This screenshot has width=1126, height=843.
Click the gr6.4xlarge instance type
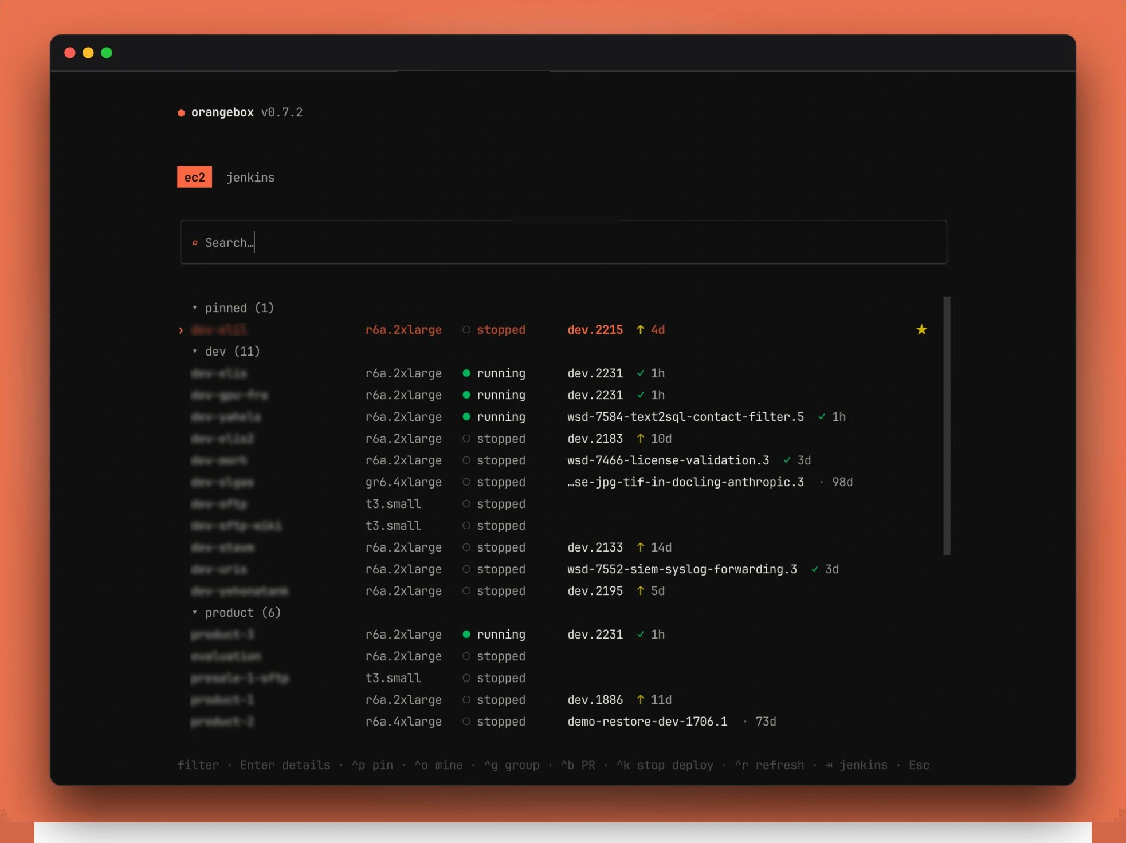403,482
